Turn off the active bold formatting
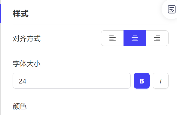 (142, 80)
